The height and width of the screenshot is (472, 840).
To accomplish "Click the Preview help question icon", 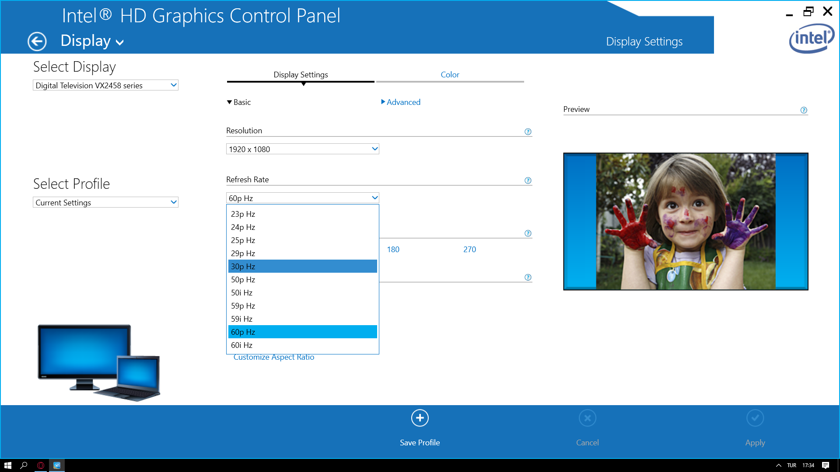I will click(804, 110).
